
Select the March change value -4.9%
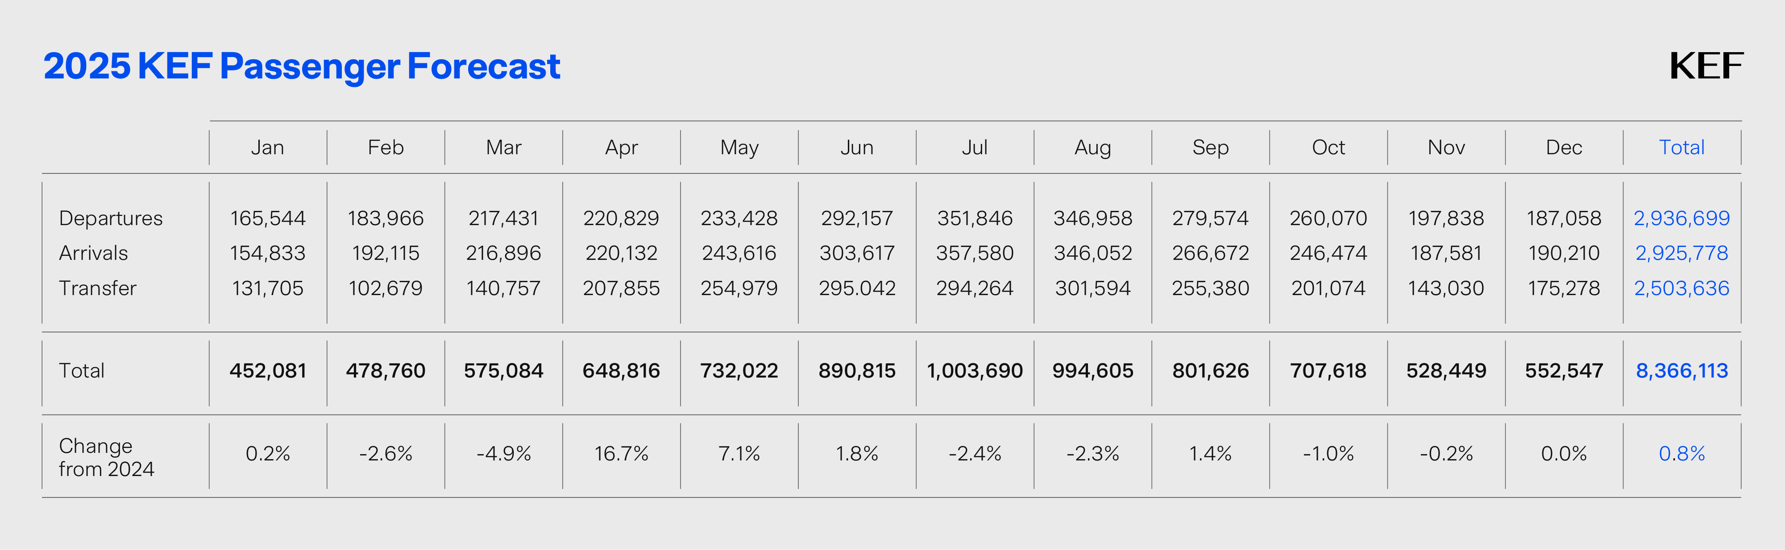point(503,454)
